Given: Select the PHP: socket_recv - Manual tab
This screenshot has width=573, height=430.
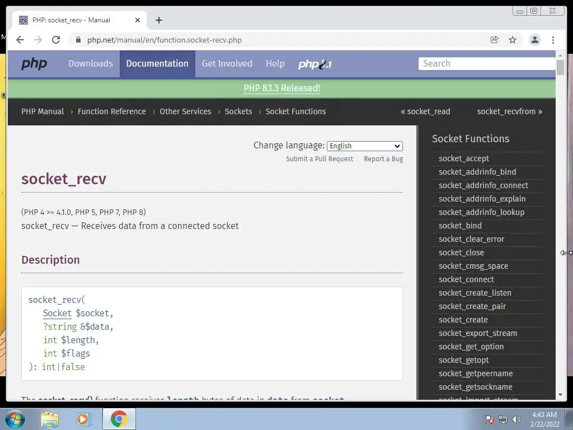Looking at the screenshot, I should point(79,20).
